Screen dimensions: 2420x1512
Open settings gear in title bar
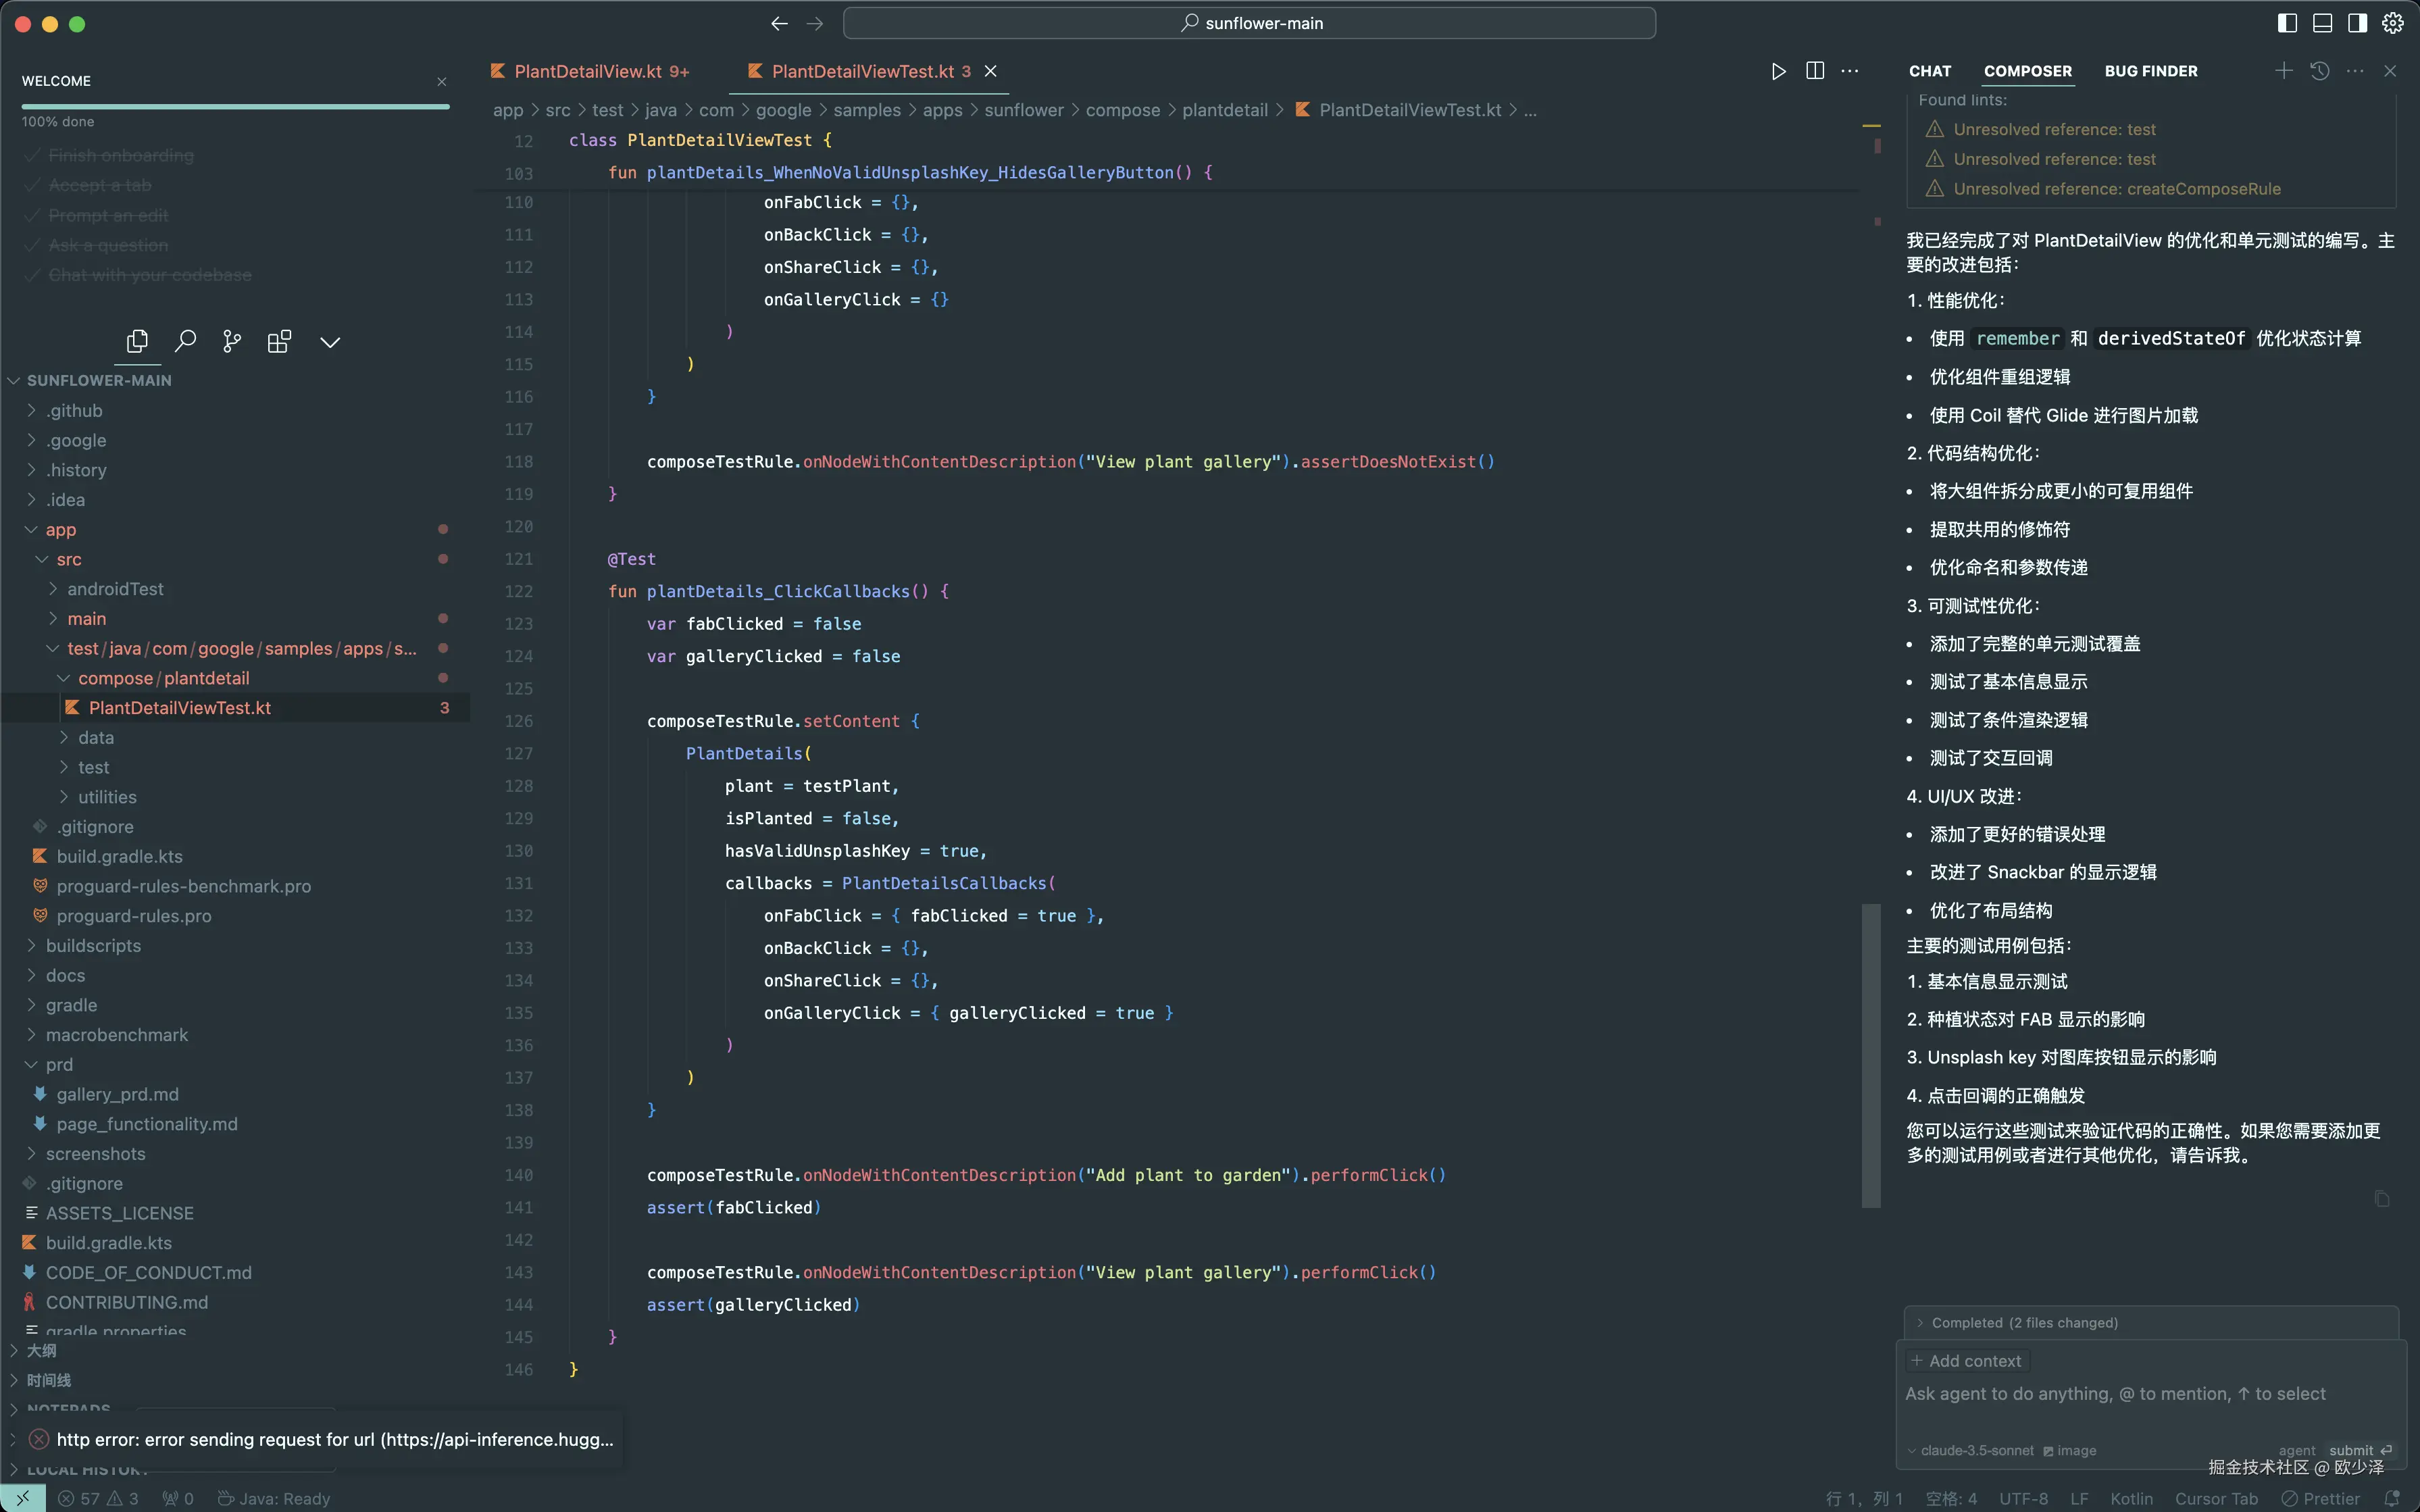pyautogui.click(x=2393, y=23)
